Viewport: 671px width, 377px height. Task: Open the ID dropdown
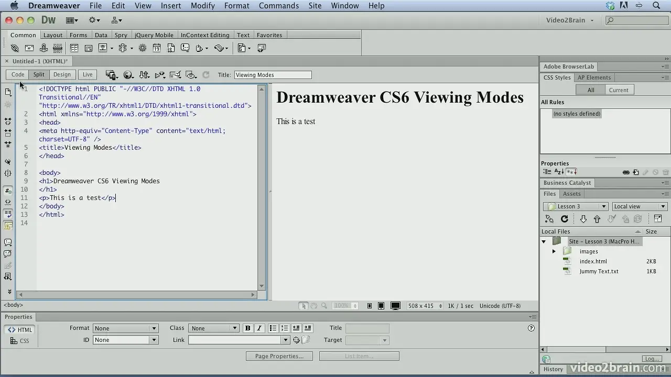(x=126, y=340)
